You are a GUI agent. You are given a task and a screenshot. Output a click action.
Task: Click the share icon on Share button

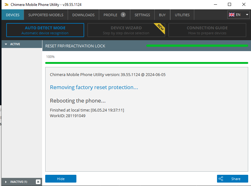click(x=221, y=179)
